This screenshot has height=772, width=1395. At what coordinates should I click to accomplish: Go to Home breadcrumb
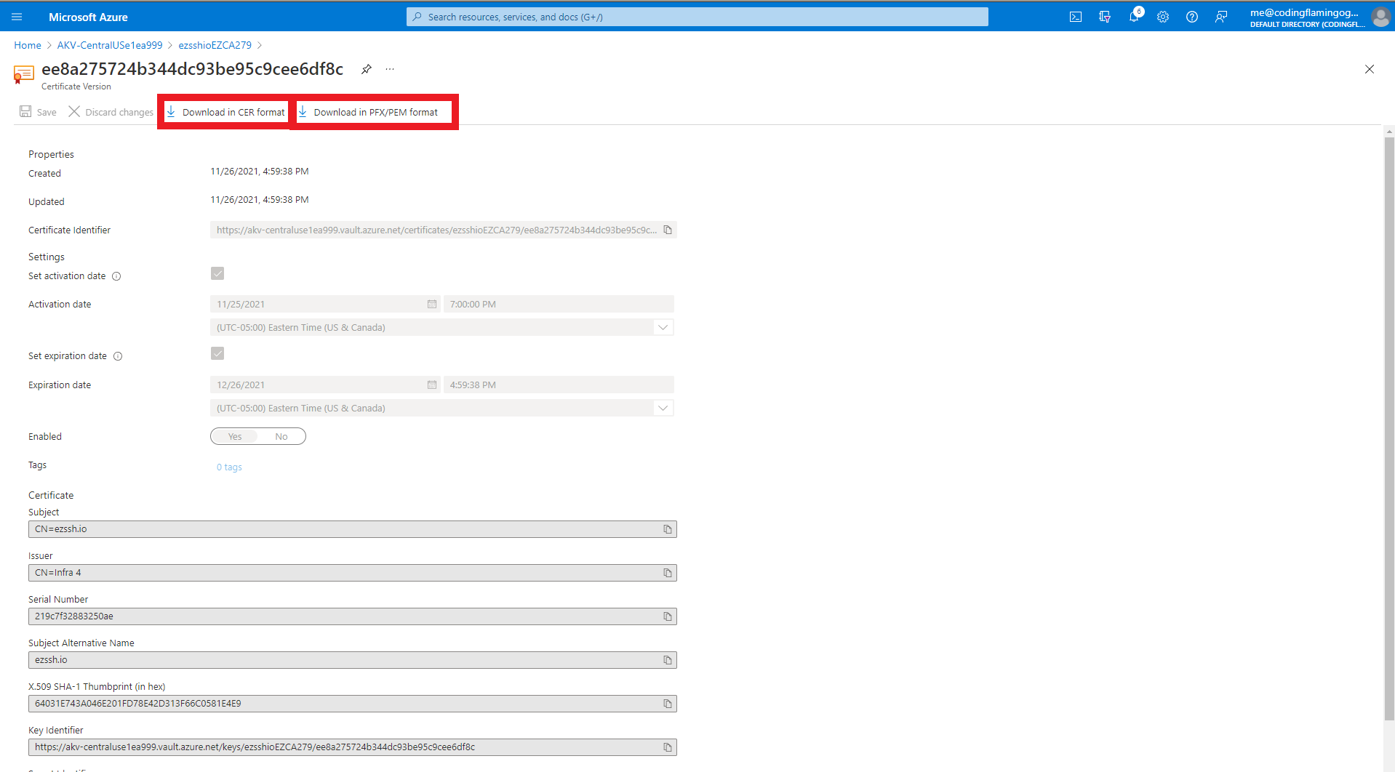[28, 45]
